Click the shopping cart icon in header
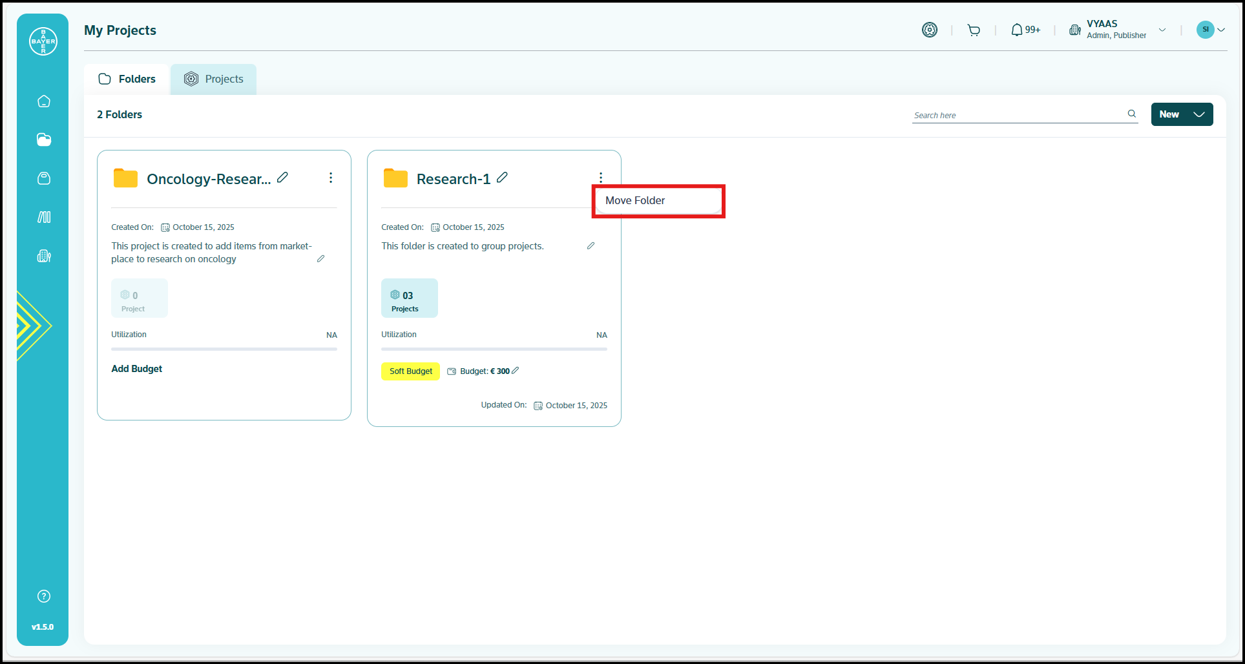Screen dimensions: 1245x664 [x=974, y=30]
